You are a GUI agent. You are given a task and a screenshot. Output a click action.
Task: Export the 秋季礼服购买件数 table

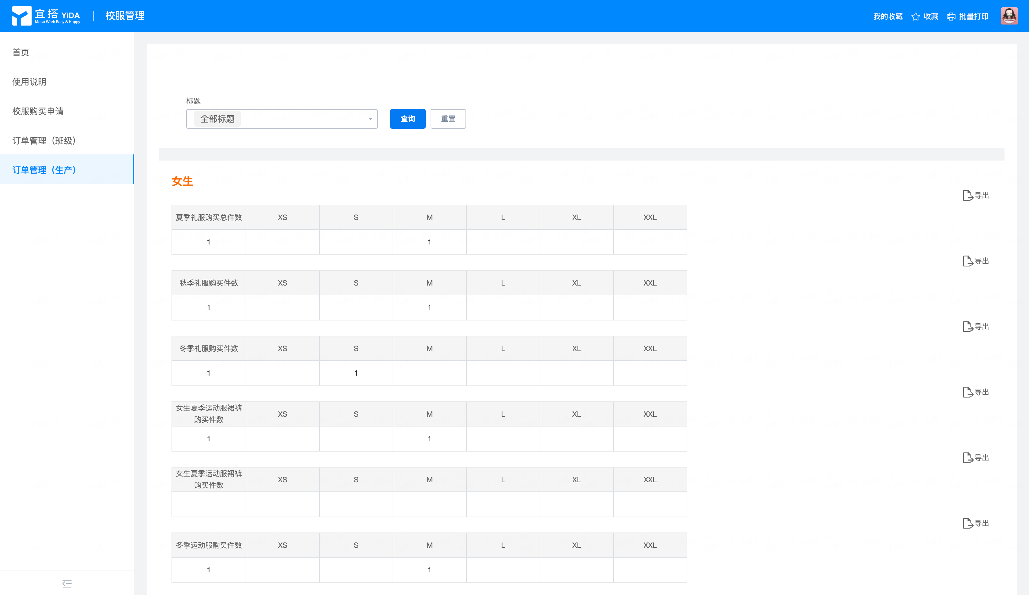click(975, 261)
